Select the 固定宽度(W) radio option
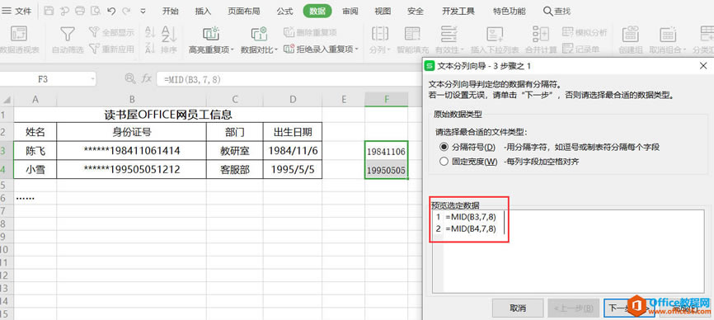The height and width of the screenshot is (320, 714). click(x=444, y=161)
